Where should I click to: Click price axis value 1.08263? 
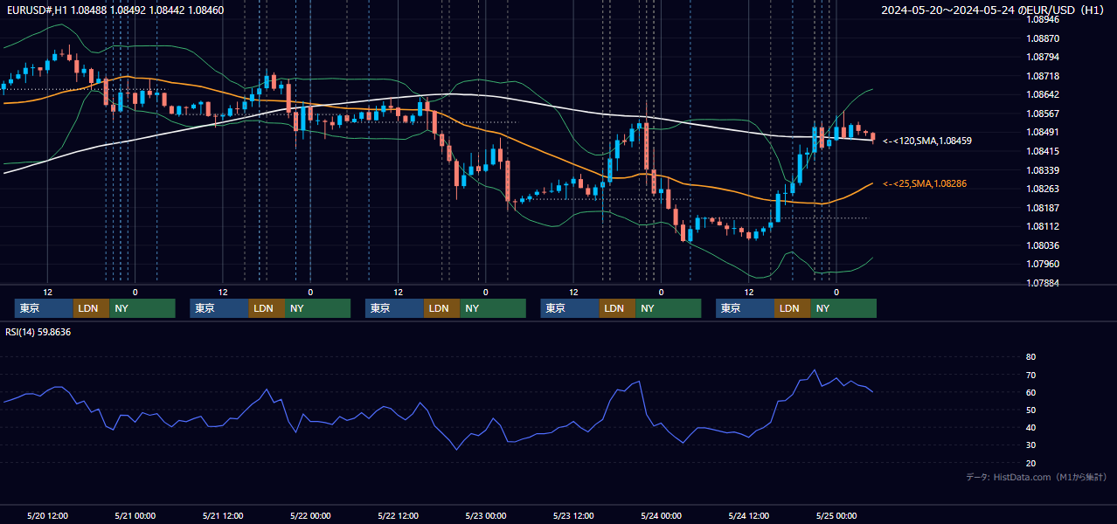(x=1043, y=189)
